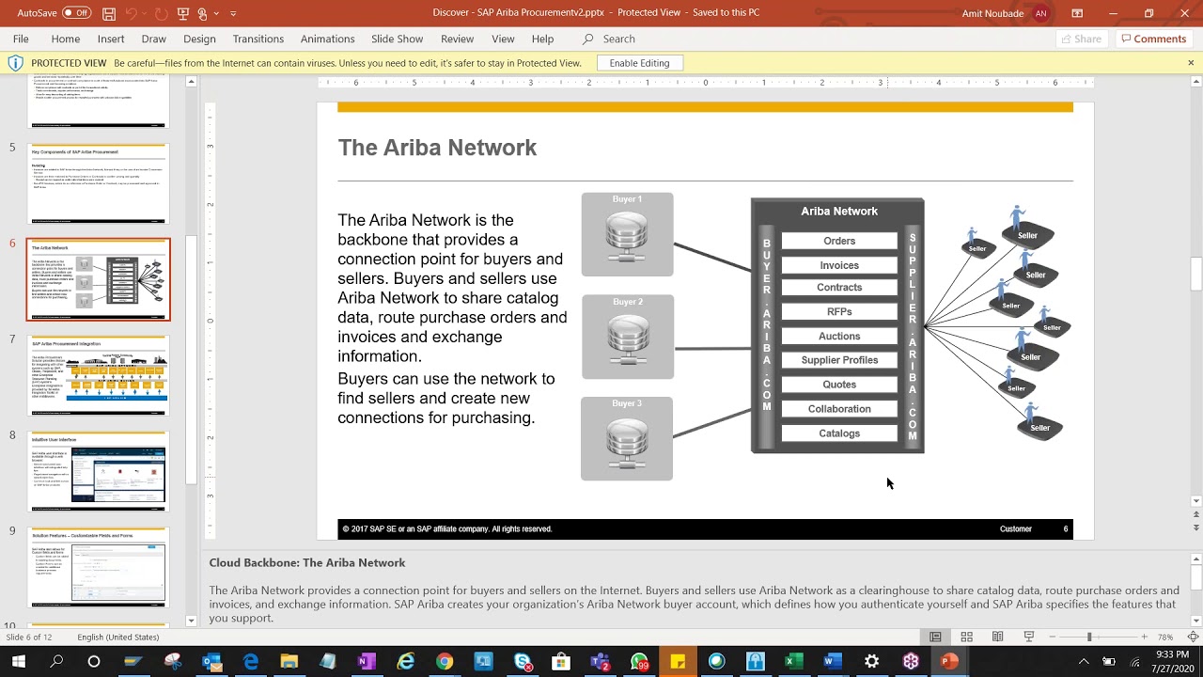This screenshot has width=1203, height=677.
Task: Click the Protected View shield icon
Action: [x=15, y=63]
